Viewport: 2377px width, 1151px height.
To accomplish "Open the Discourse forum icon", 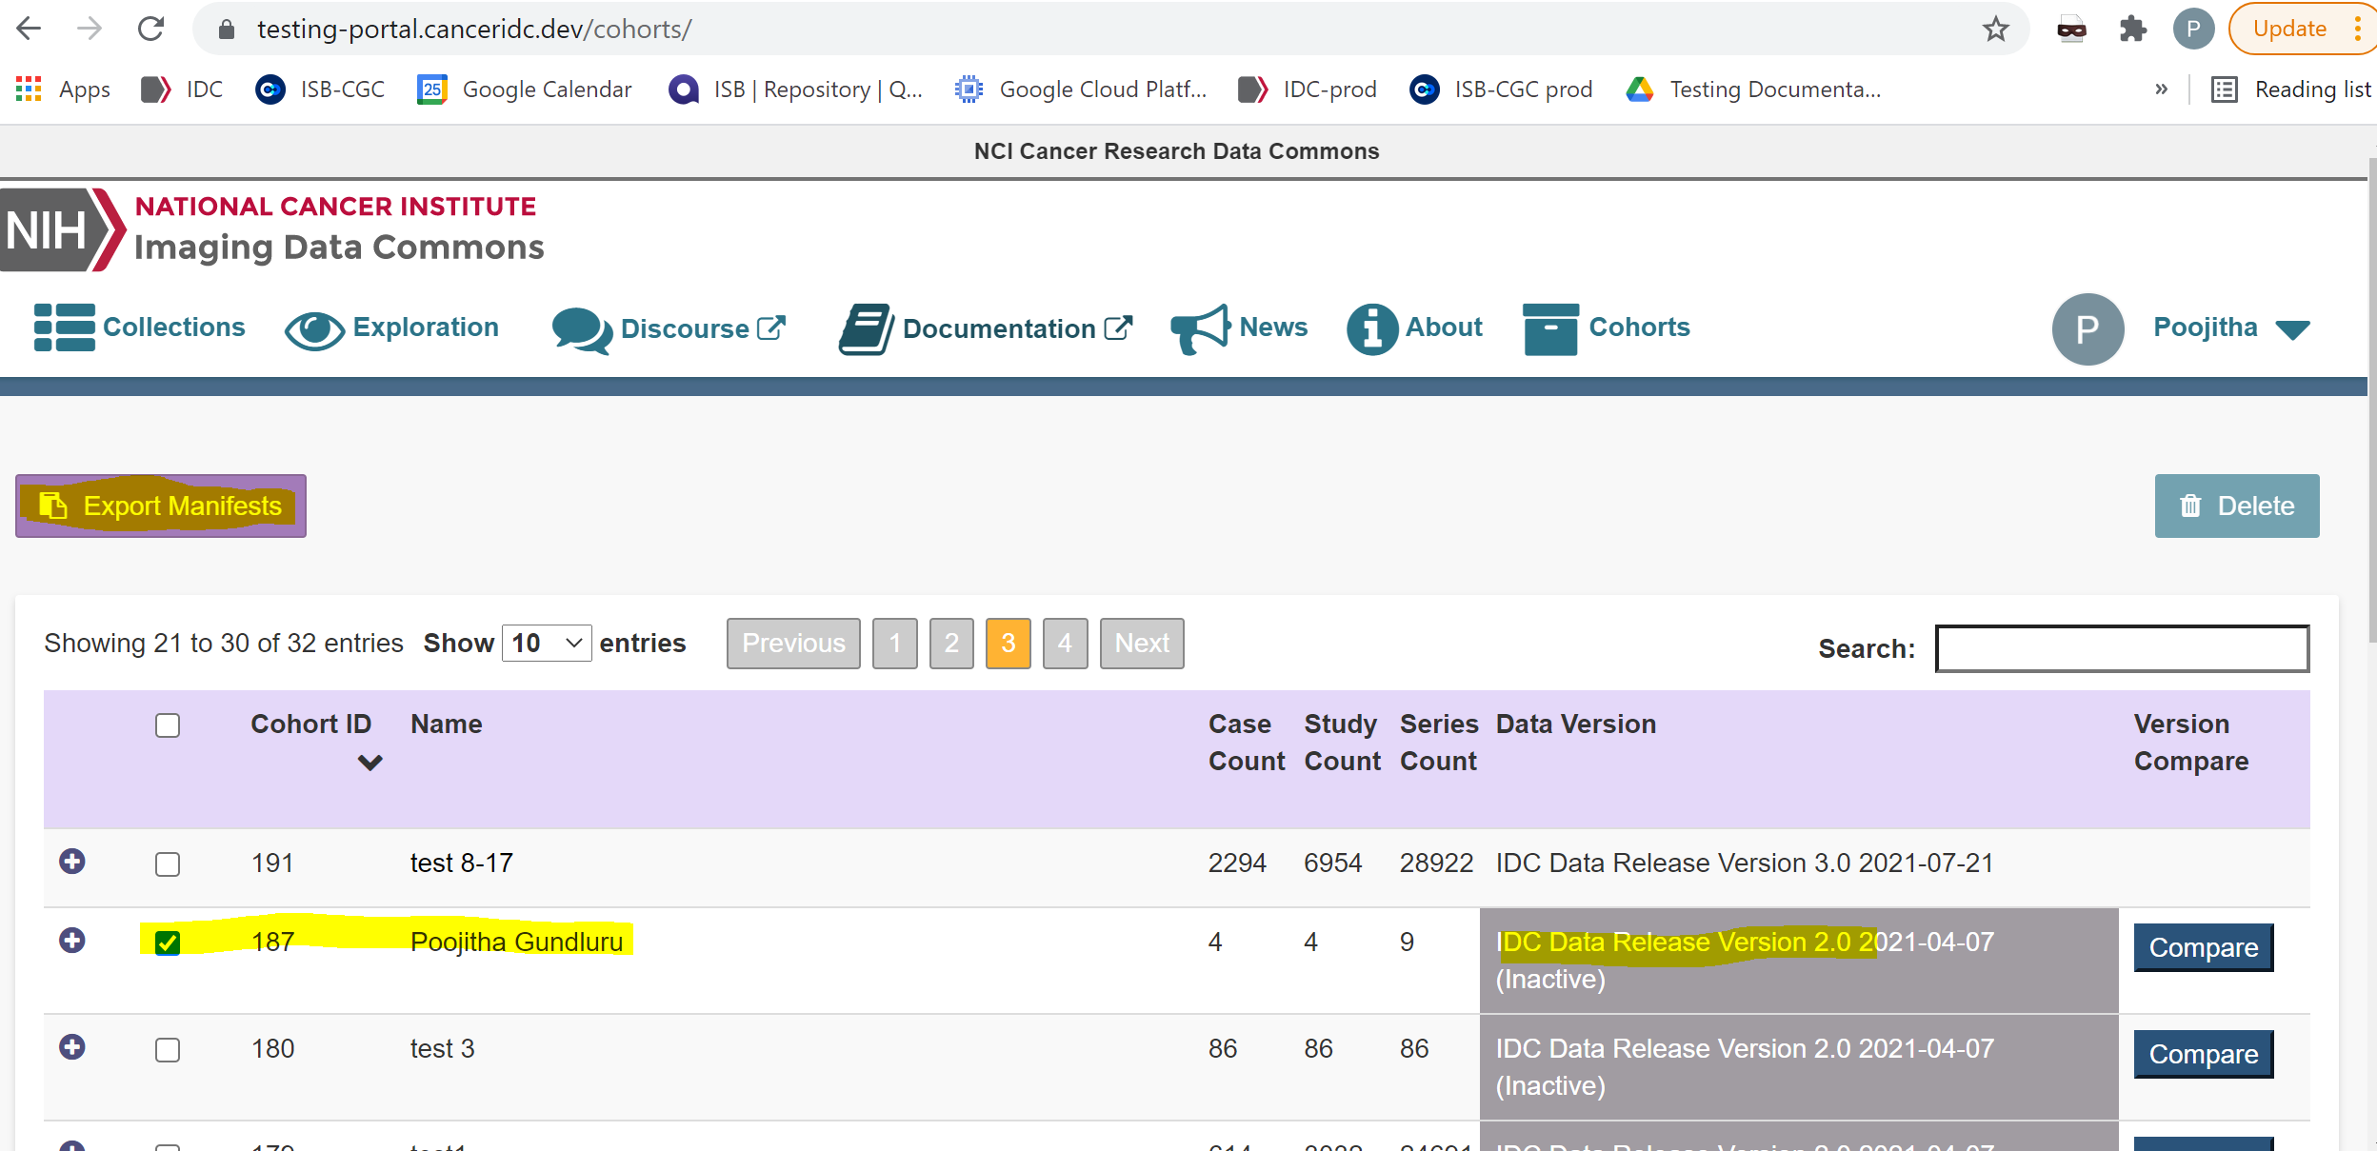I will tap(579, 330).
